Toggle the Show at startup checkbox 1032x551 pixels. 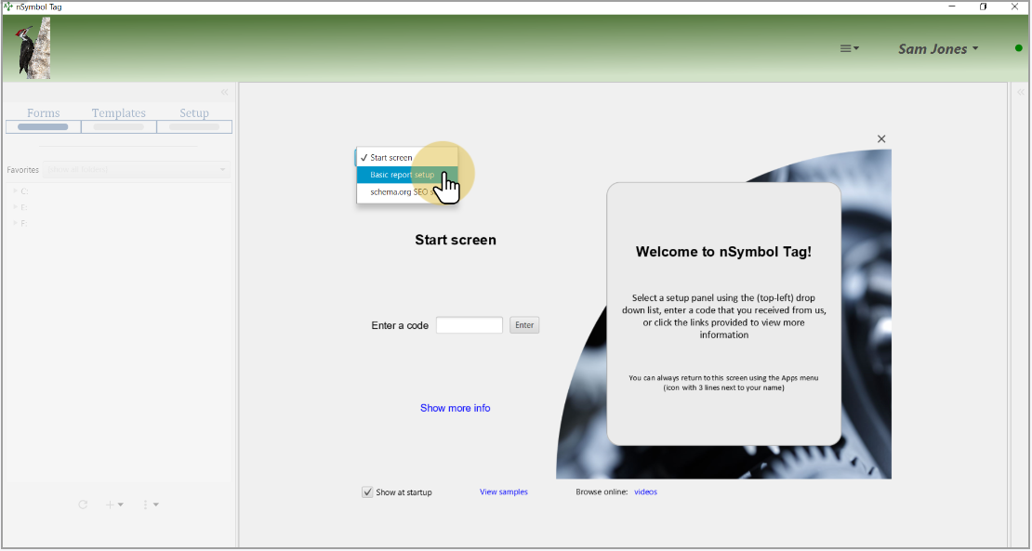tap(367, 492)
